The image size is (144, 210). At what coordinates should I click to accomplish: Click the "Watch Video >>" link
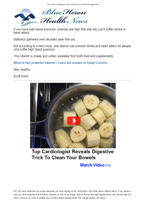tap(95, 165)
